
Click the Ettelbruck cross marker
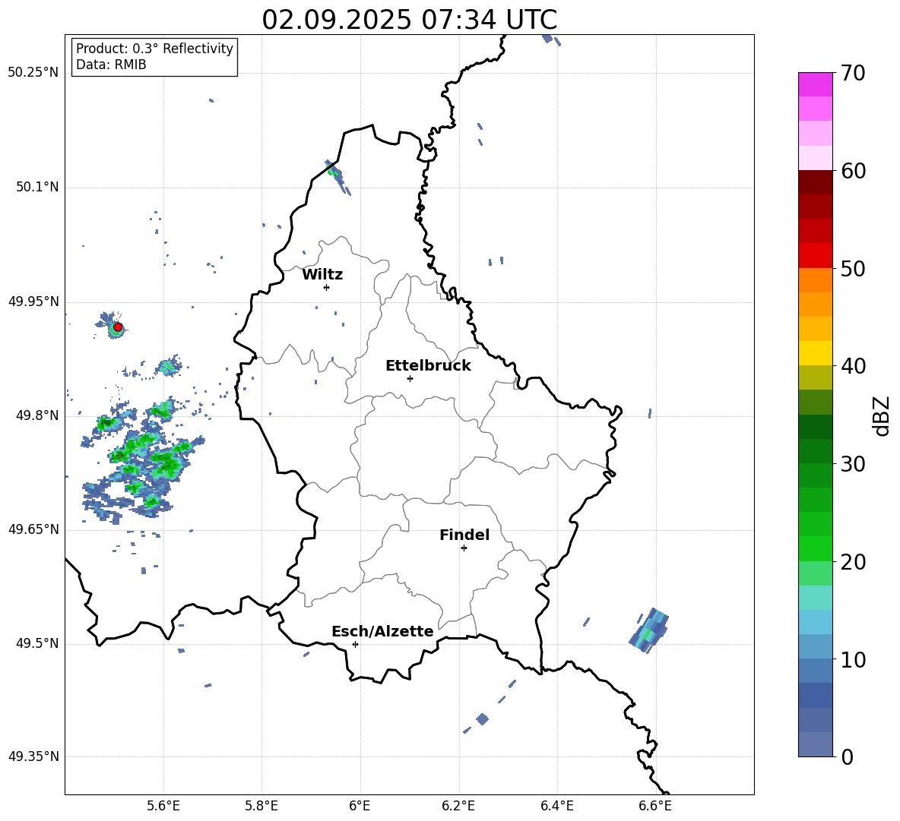click(410, 378)
